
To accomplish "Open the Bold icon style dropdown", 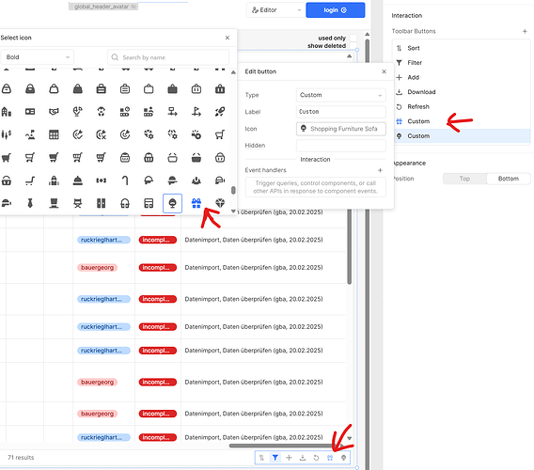I will point(37,57).
